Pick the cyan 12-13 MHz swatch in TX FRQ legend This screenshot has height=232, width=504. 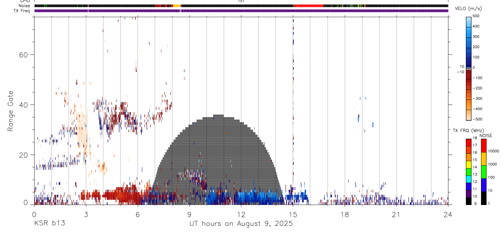click(469, 179)
